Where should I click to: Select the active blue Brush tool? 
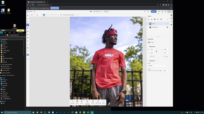pos(28,25)
